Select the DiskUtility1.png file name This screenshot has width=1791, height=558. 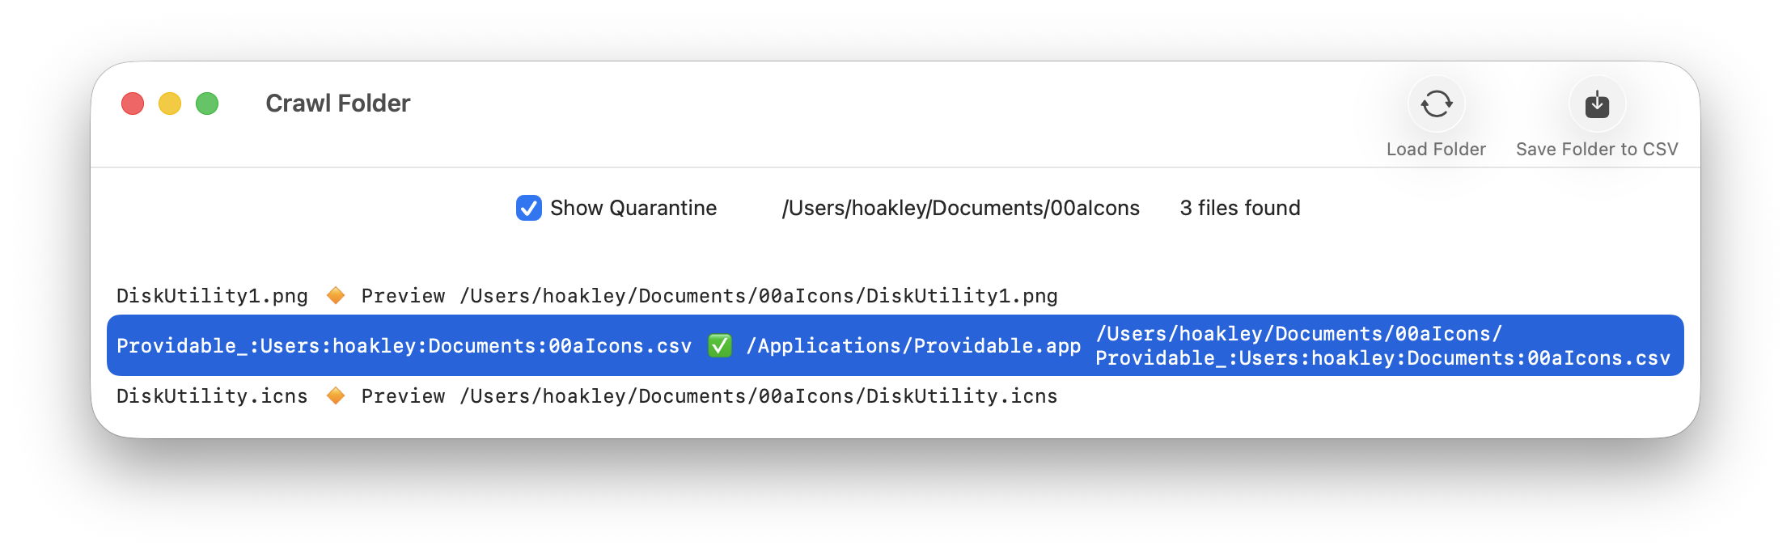point(212,296)
